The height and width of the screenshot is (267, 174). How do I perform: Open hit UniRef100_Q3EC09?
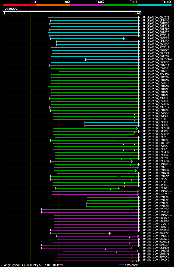point(156,125)
